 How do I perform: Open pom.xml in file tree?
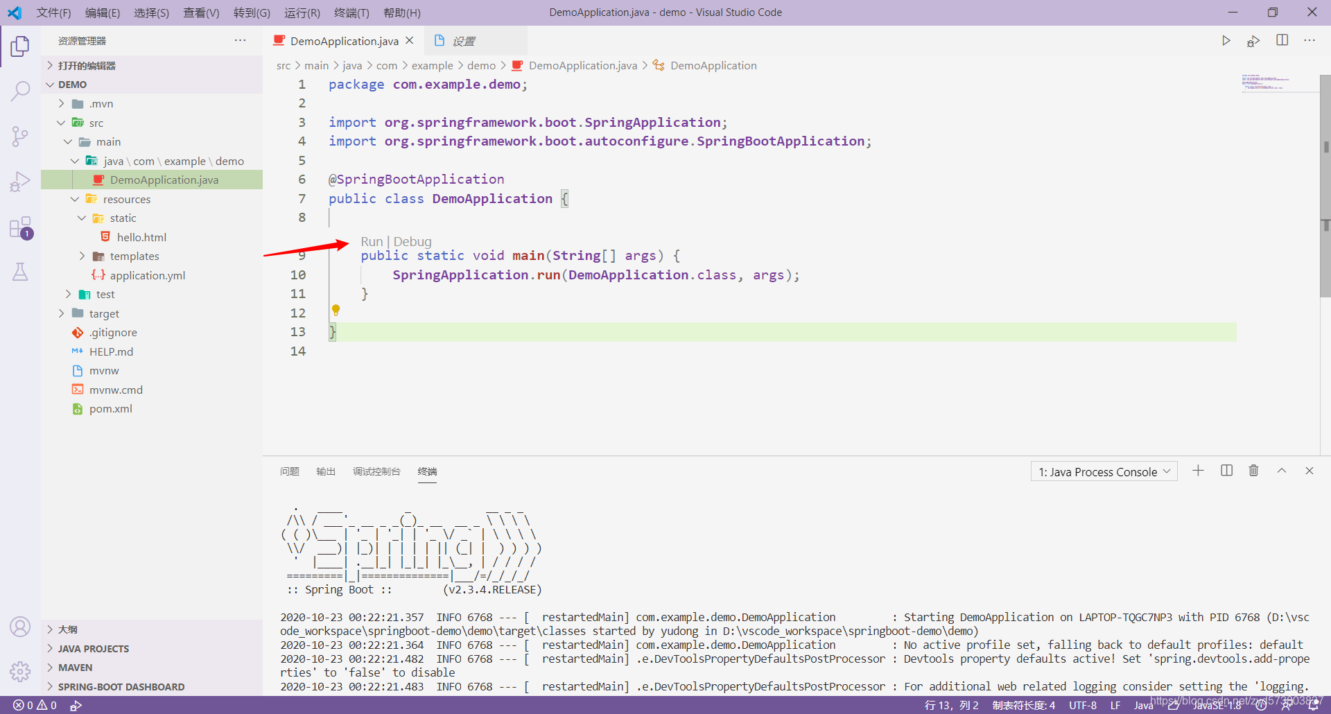click(x=110, y=409)
